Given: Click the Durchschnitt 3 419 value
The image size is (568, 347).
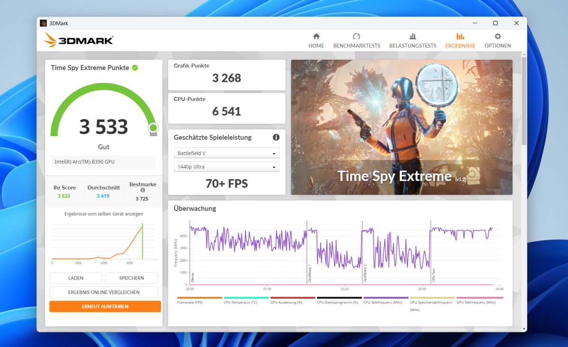Looking at the screenshot, I should point(103,196).
